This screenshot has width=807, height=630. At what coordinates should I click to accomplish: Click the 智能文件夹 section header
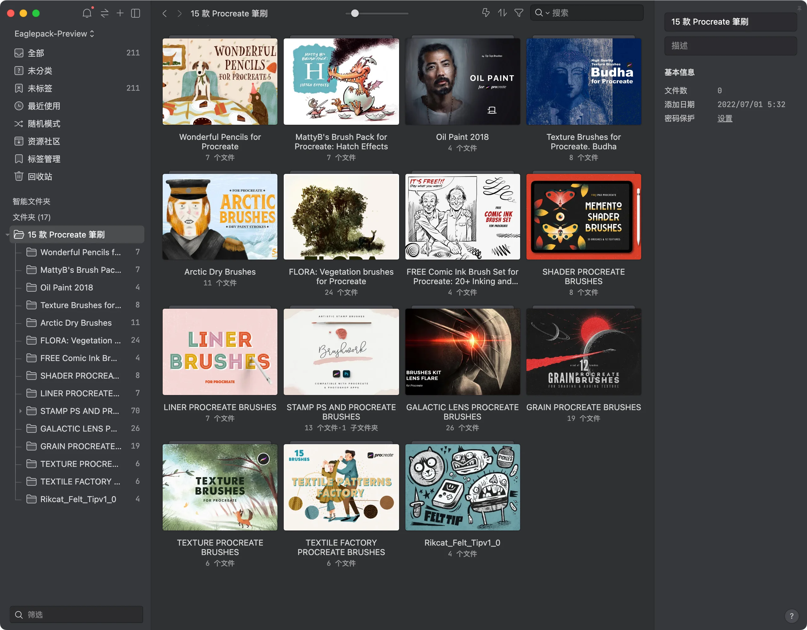point(32,201)
